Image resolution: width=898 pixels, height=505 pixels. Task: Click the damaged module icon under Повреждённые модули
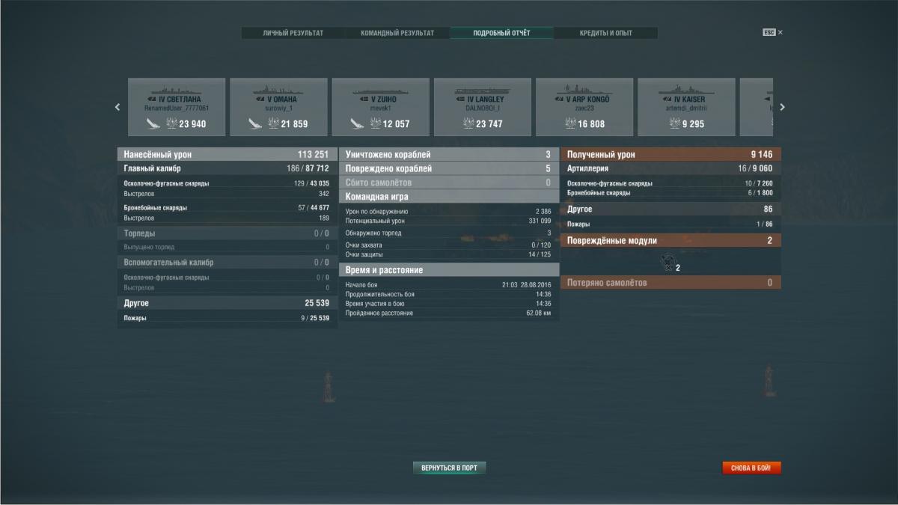pos(668,262)
